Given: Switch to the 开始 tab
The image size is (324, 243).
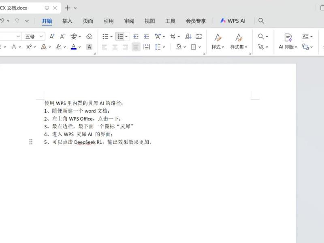Looking at the screenshot, I should pos(47,21).
